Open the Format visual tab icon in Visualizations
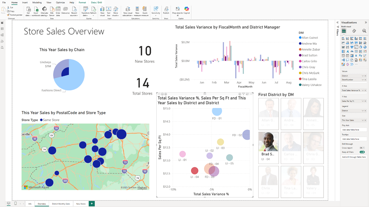Screen dimensions: 369x207 click(x=354, y=31)
